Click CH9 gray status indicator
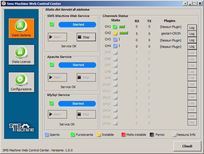This screenshot has height=154, width=204. [x=115, y=78]
